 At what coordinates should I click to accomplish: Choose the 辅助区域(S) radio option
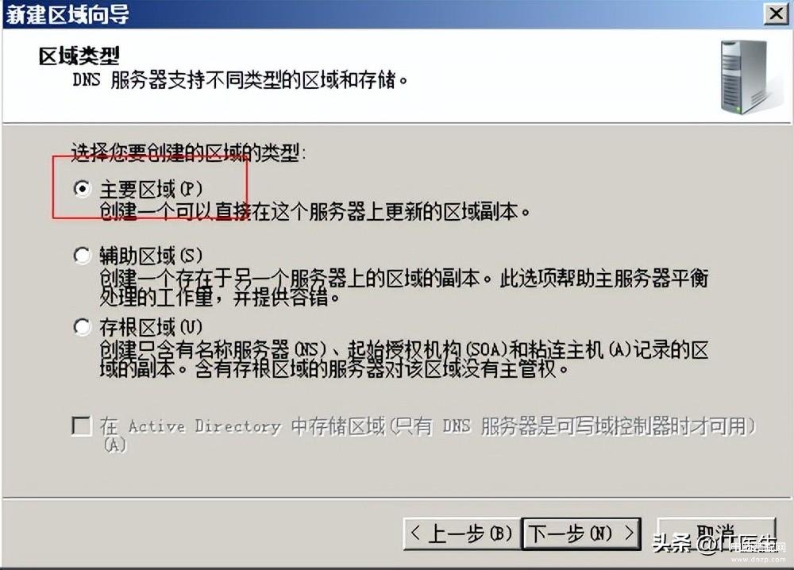pos(82,255)
